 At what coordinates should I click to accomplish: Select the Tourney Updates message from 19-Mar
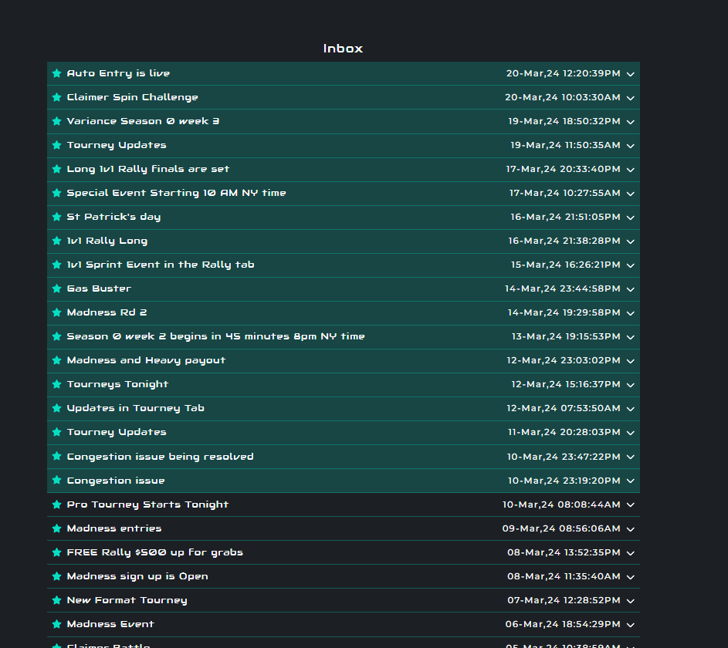(x=116, y=145)
